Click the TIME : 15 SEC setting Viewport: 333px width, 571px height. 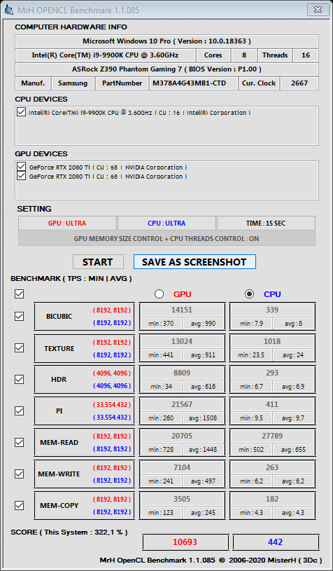(266, 223)
